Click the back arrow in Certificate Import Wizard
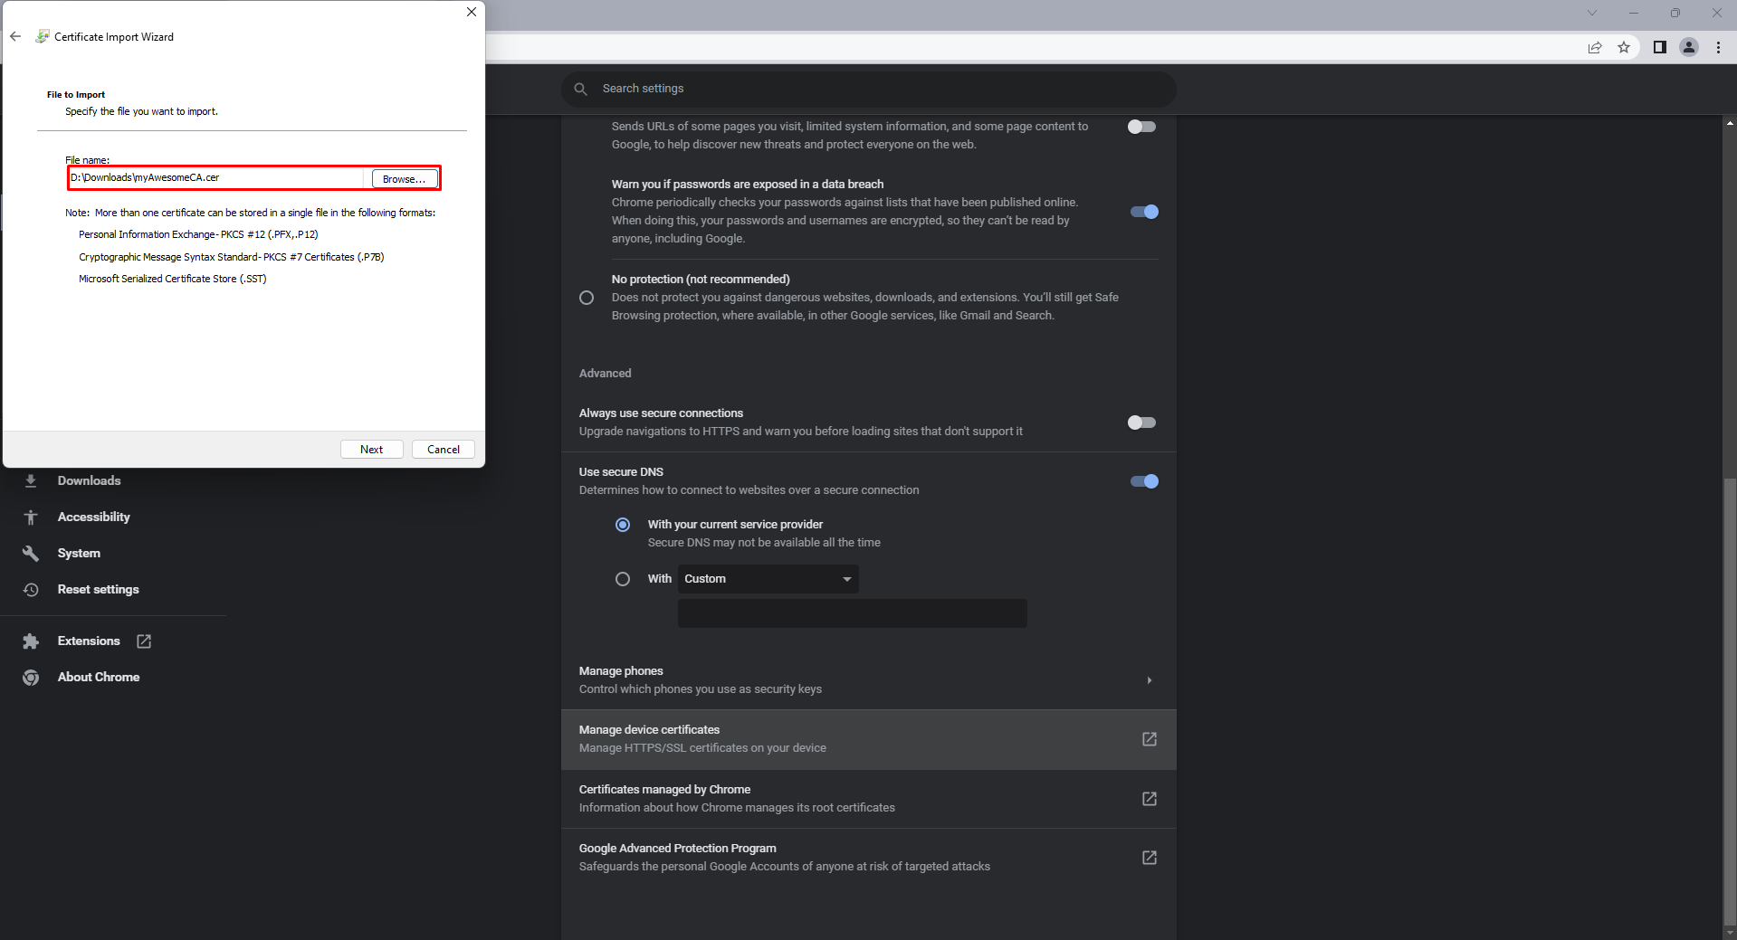Screen dimensions: 1737x940 [15, 37]
